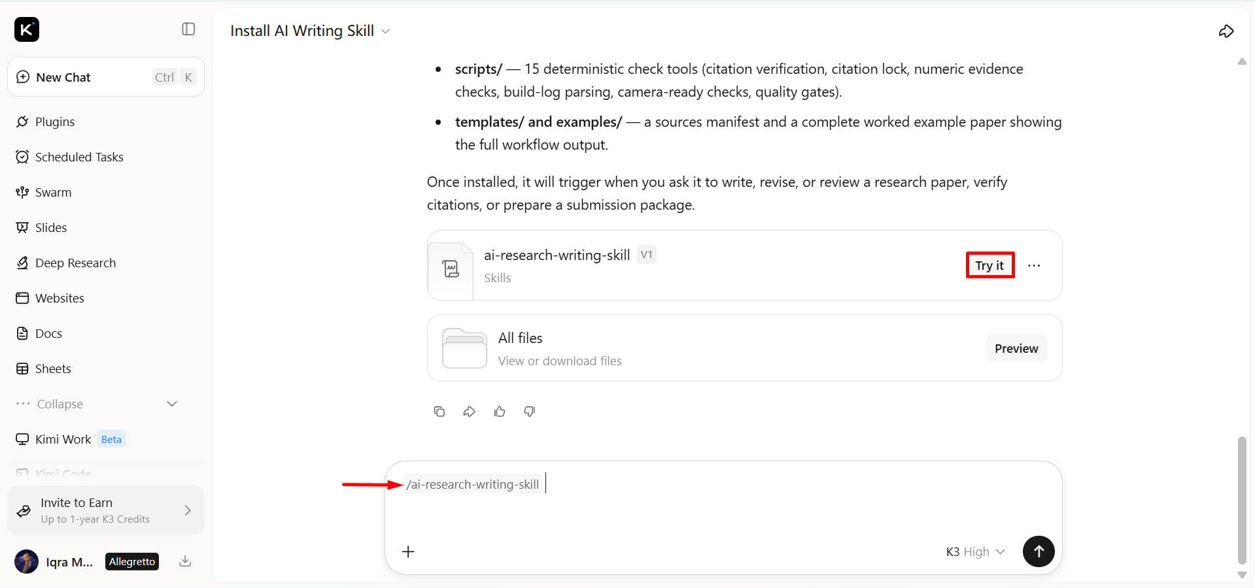Click the share icon below the response

coord(469,411)
